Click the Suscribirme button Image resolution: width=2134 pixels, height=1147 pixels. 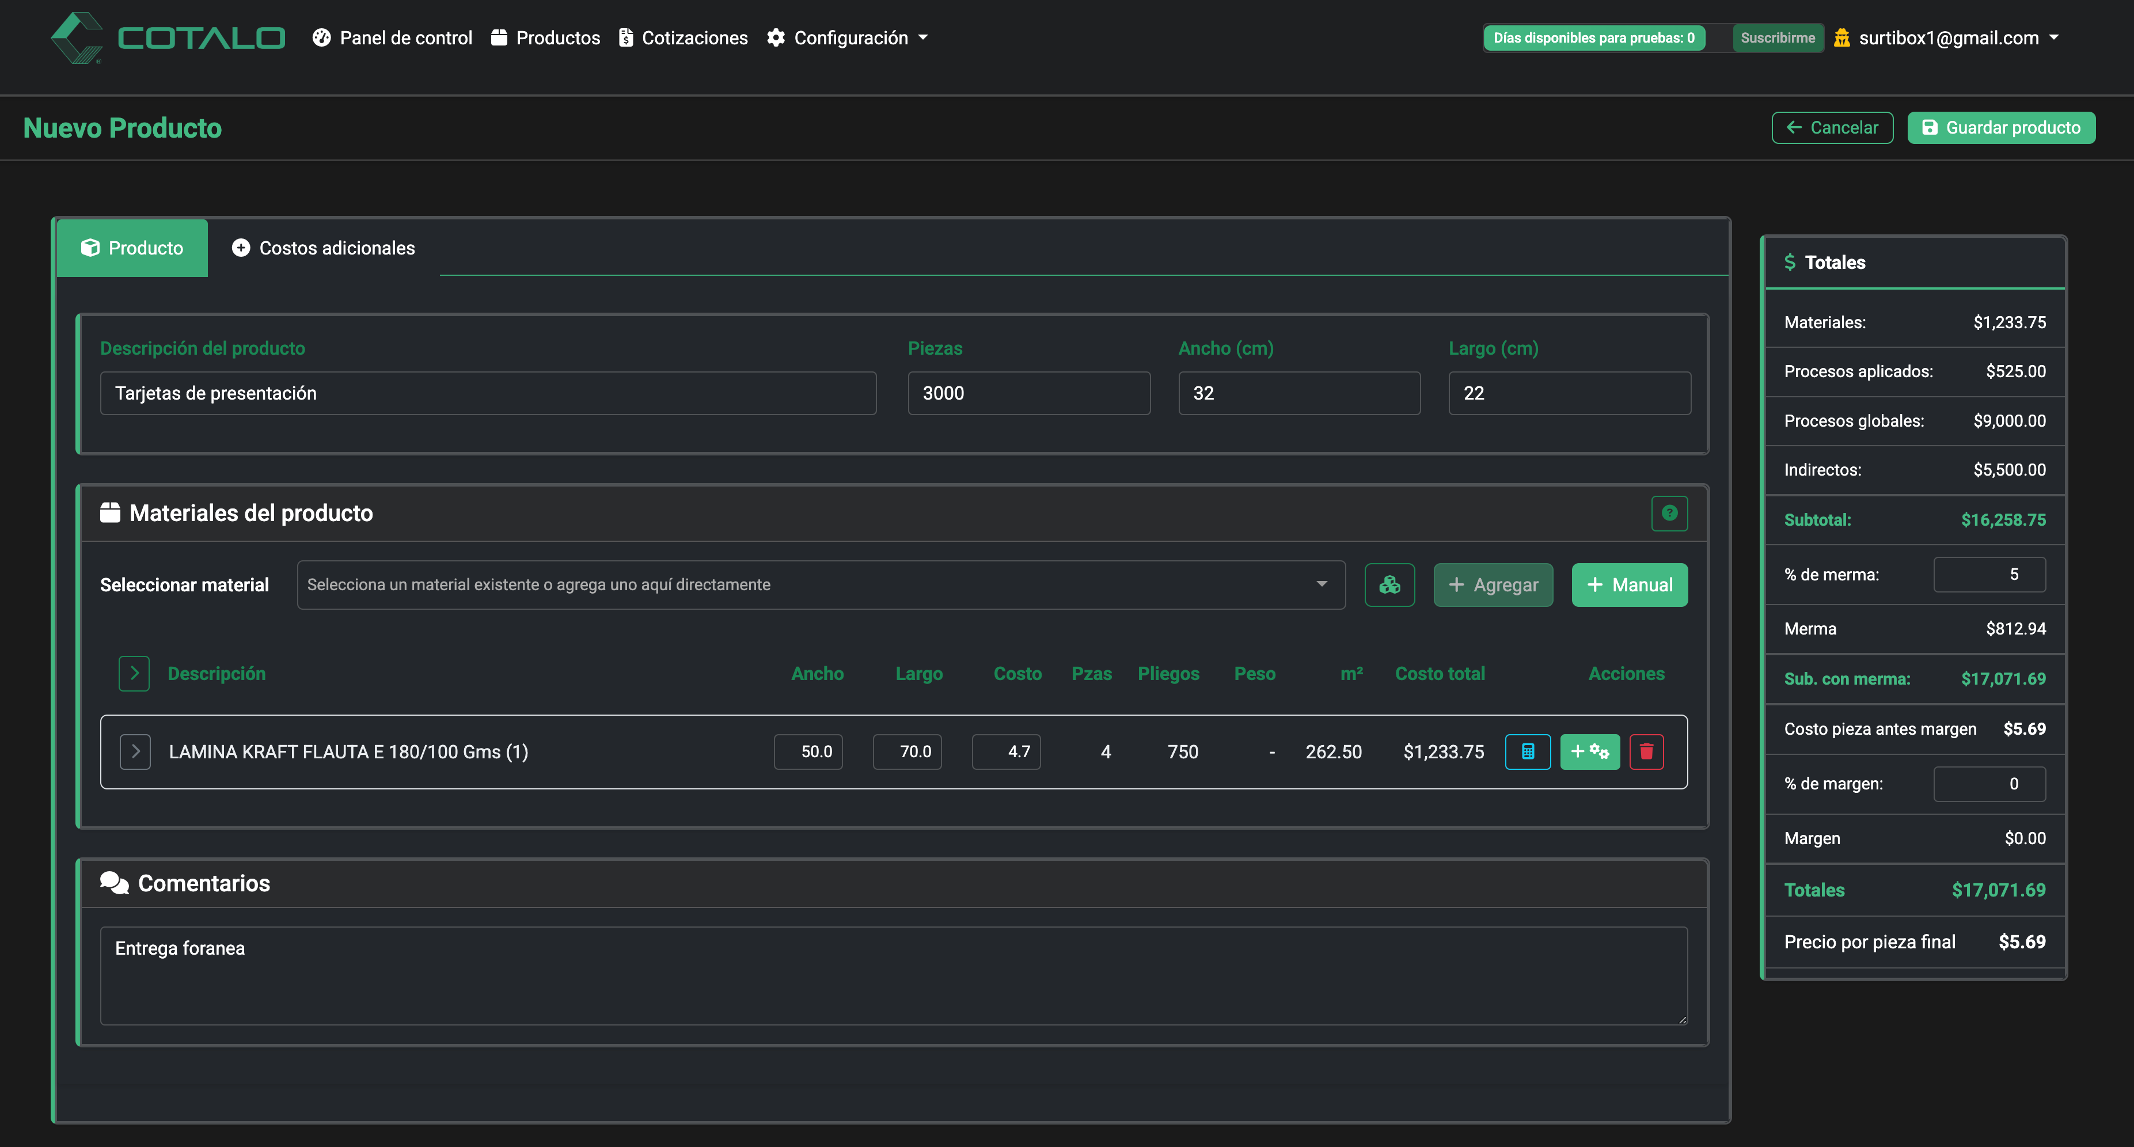[x=1777, y=38]
